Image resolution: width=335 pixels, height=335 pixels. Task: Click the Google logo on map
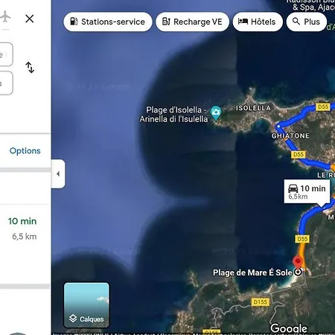click(x=289, y=328)
